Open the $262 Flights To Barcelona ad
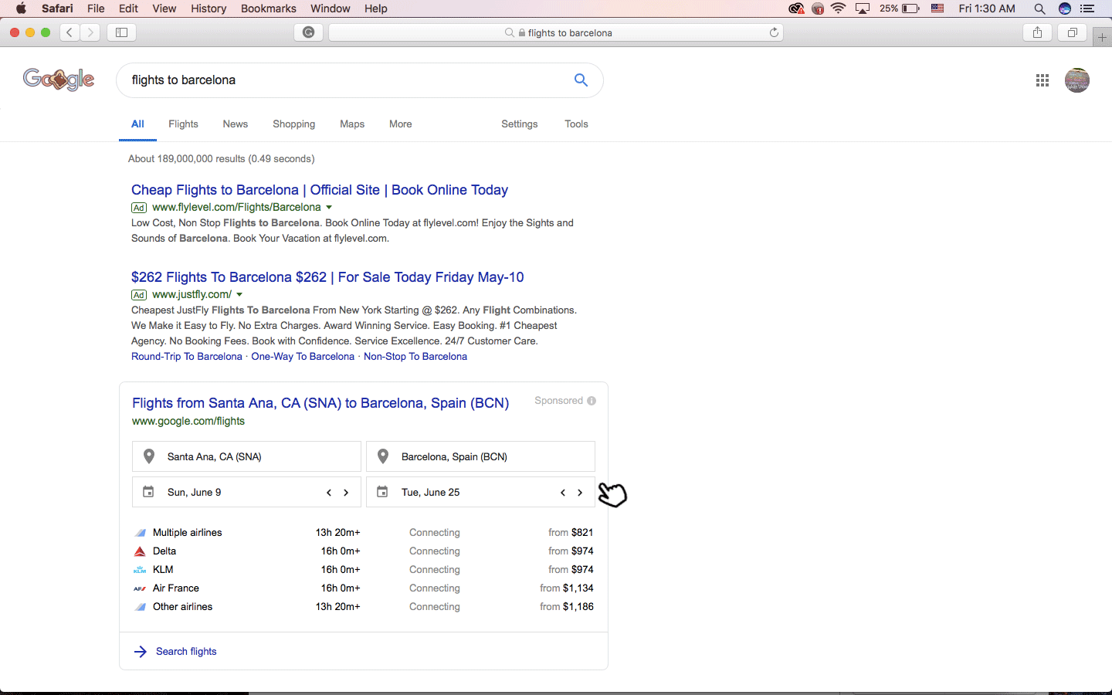The width and height of the screenshot is (1112, 695). [x=327, y=277]
